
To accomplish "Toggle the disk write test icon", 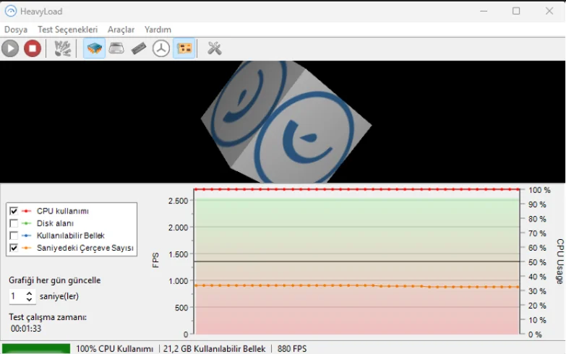I will (116, 48).
